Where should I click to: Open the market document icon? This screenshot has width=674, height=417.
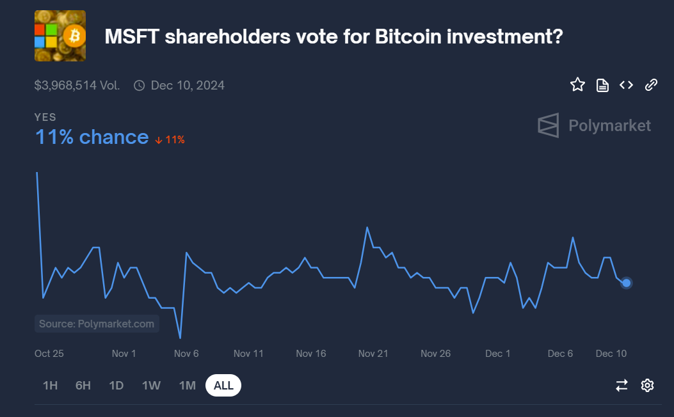(x=602, y=85)
